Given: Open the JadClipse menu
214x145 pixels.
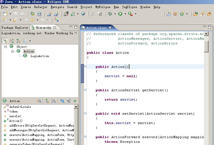Looking at the screenshot, I should 129,7.
